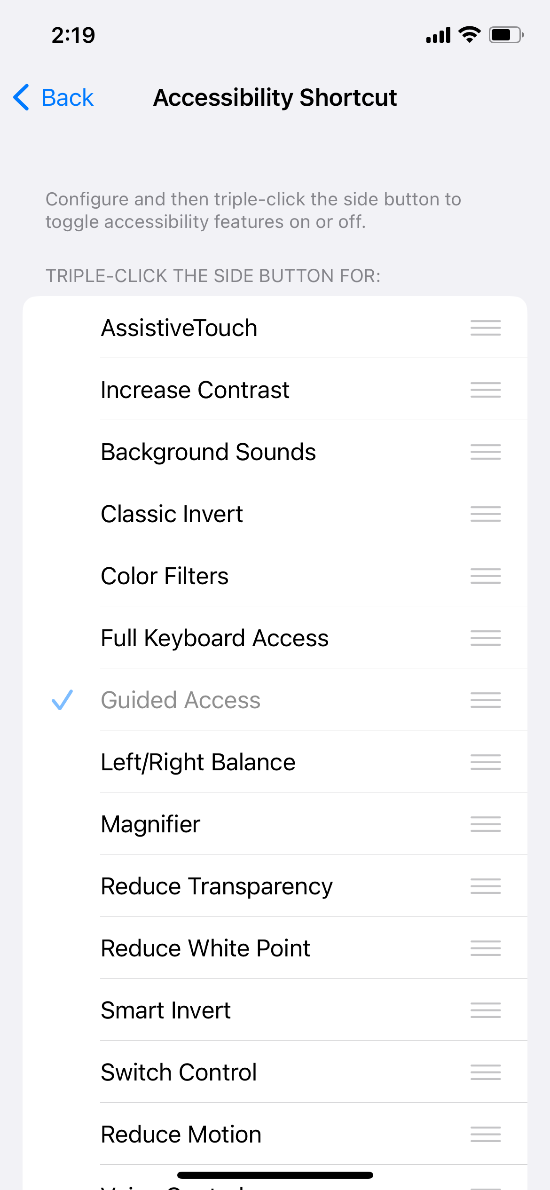Image resolution: width=550 pixels, height=1190 pixels.
Task: Click the drag handle next to Reduce Motion
Action: pyautogui.click(x=485, y=1134)
